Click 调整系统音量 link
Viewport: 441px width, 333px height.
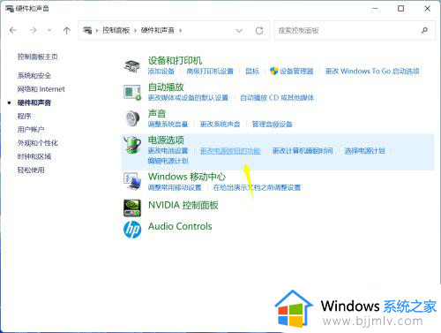click(x=168, y=124)
